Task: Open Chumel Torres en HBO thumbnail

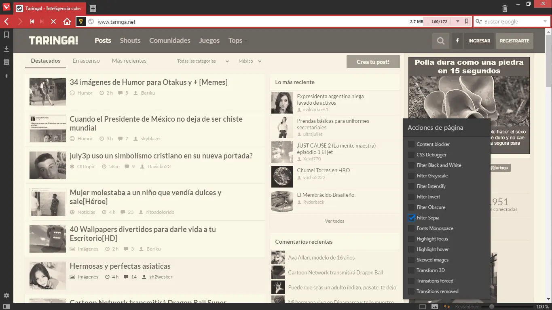Action: (282, 177)
